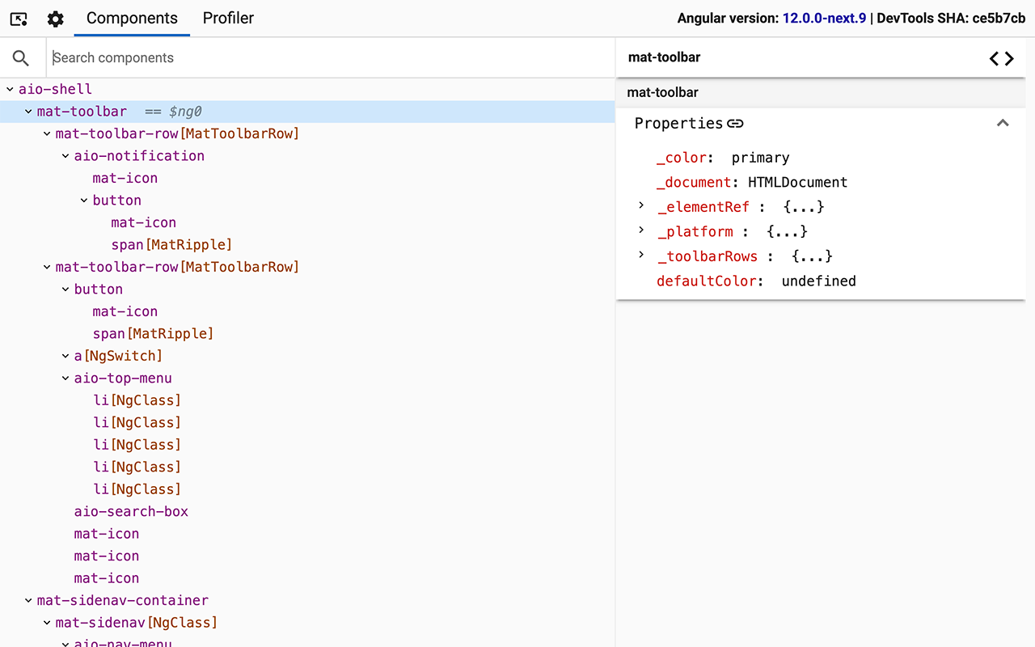This screenshot has height=647, width=1035.
Task: Expand the _platform property
Action: coord(640,230)
